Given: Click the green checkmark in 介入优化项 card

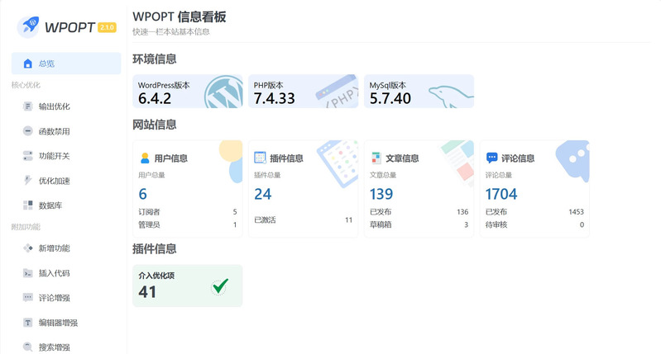Looking at the screenshot, I should pos(220,286).
